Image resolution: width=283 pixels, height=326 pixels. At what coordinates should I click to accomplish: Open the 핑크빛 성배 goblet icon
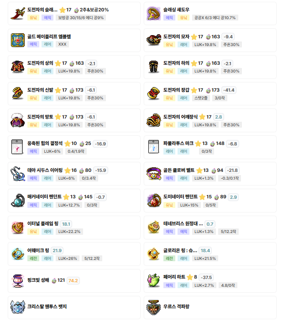pos(18,281)
